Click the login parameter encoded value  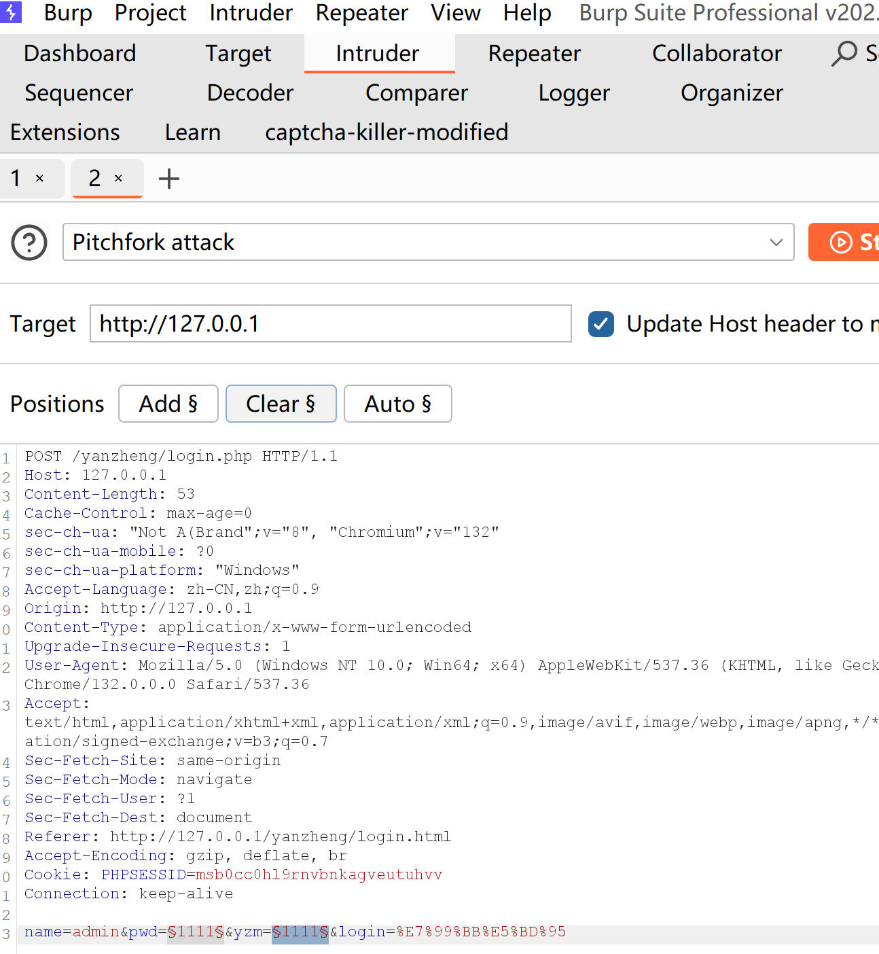pos(481,932)
